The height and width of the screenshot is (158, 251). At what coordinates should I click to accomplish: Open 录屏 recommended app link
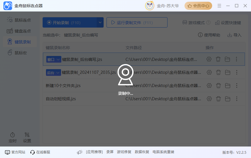[x=110, y=152]
